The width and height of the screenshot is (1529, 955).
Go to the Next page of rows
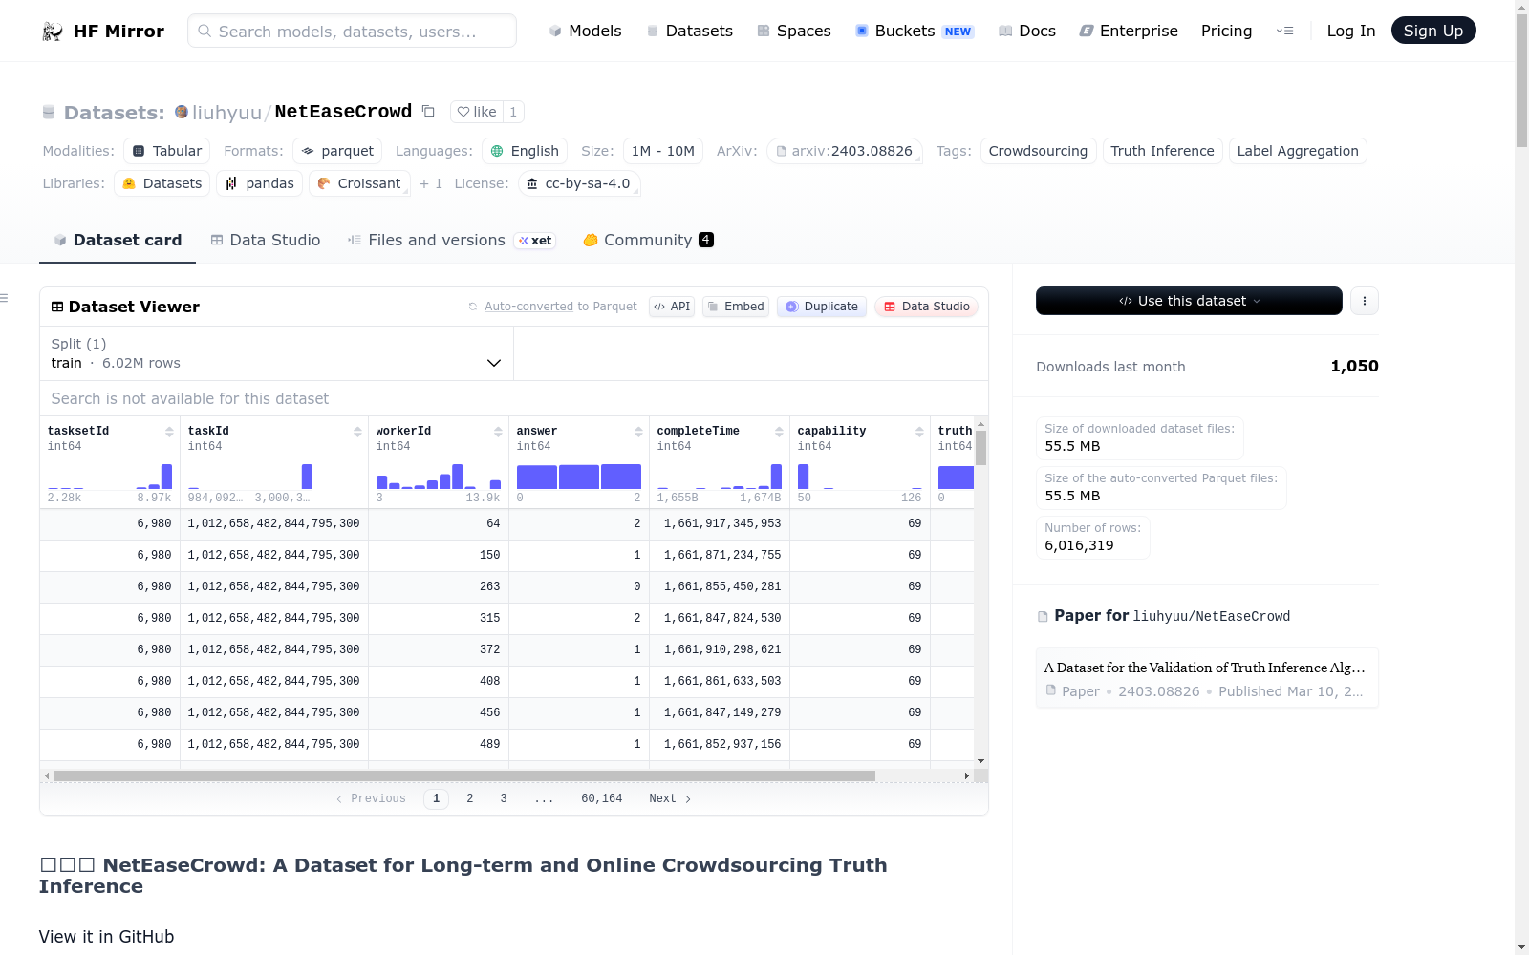670,798
